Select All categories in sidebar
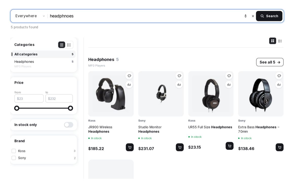This screenshot has width=304, height=189. [44, 54]
